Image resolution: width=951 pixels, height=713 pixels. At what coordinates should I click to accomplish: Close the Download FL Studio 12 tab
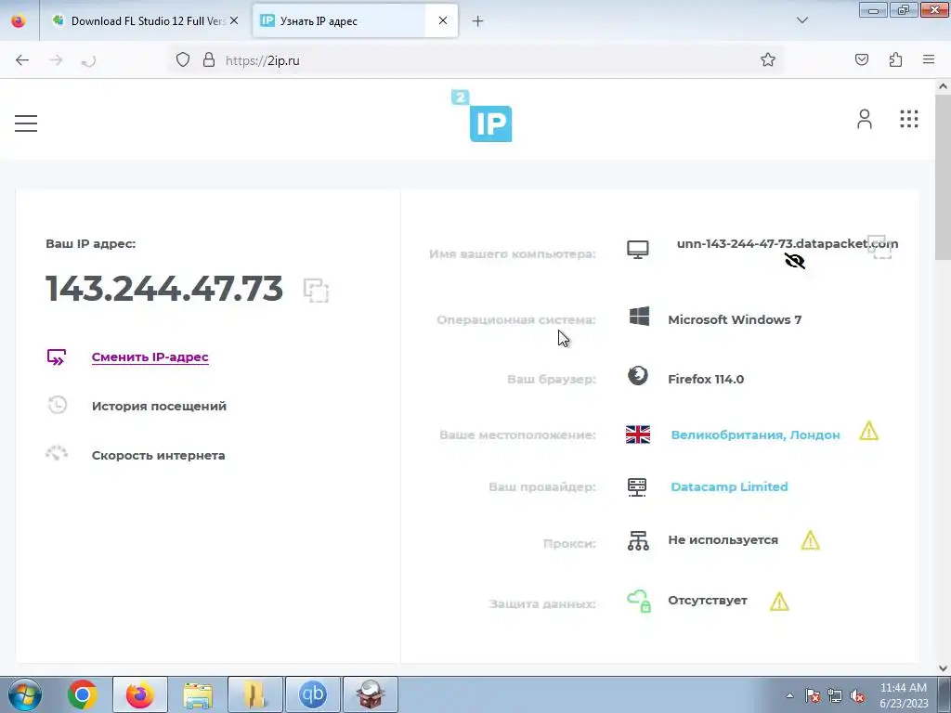point(234,20)
